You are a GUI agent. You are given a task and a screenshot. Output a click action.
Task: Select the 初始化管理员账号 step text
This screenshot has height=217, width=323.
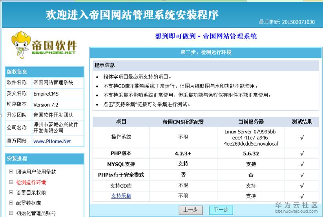click(x=36, y=213)
